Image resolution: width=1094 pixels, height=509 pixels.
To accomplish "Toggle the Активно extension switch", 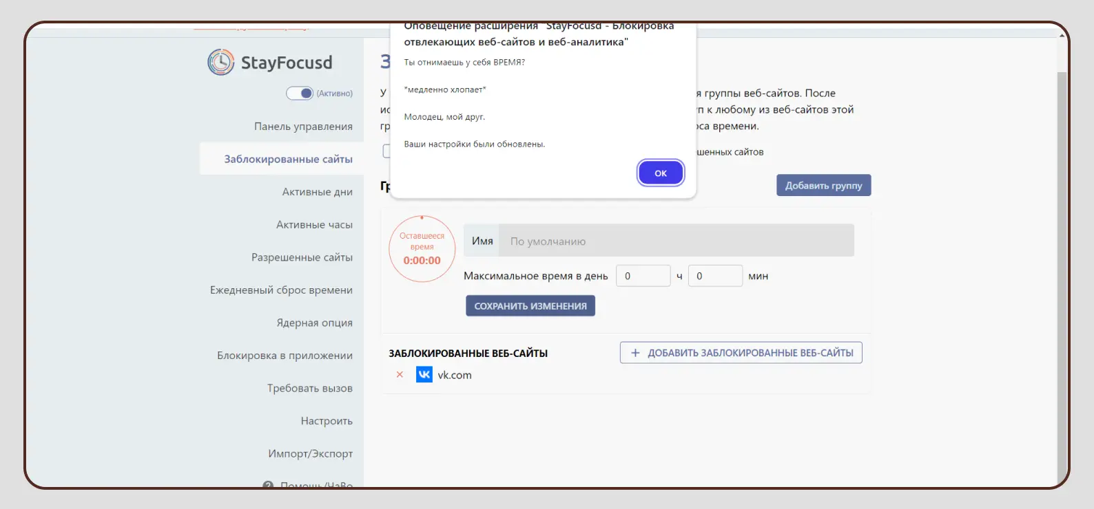I will (x=300, y=94).
